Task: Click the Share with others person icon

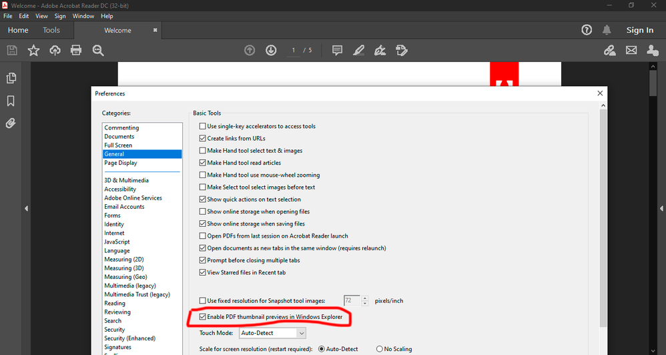Action: tap(653, 51)
